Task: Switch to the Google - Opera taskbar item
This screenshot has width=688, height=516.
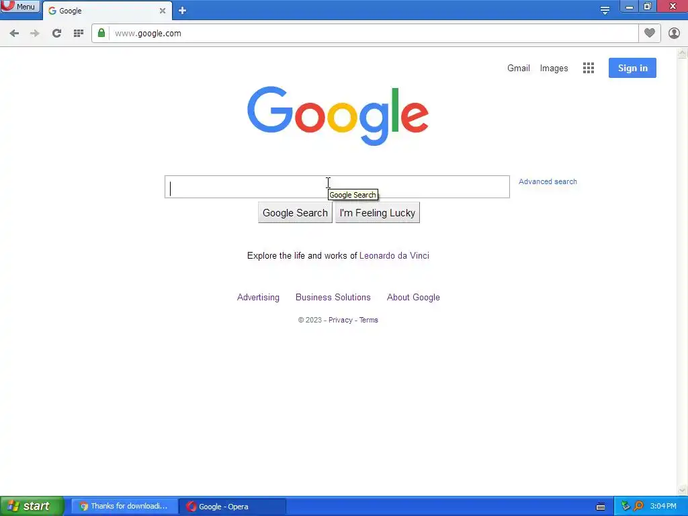Action: 232,507
